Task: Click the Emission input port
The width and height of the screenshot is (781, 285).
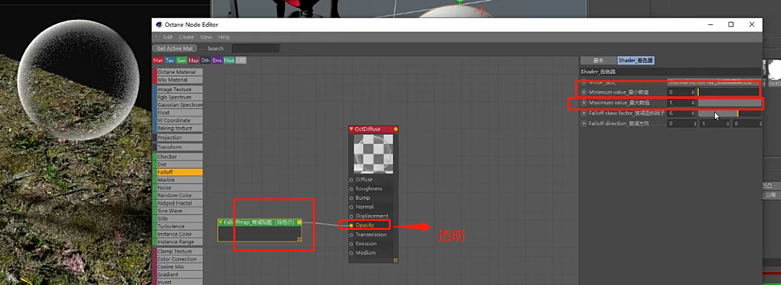Action: [x=351, y=243]
